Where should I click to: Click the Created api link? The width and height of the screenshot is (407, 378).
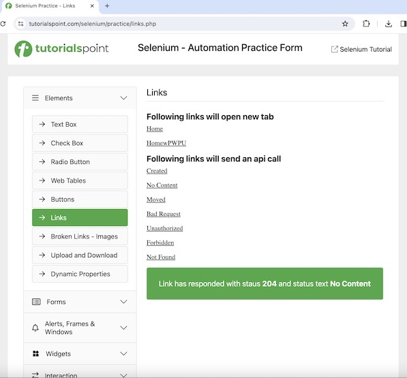(157, 171)
